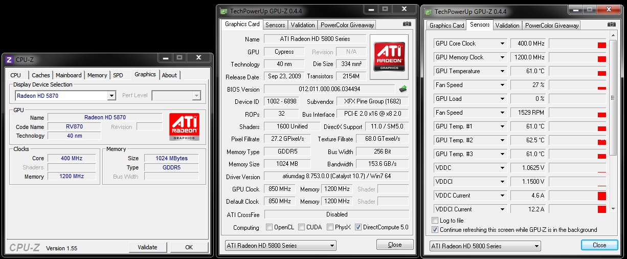Viewport: 627px width, 259px height.
Task: Click the Validate button in CPU-Z
Action: point(148,247)
